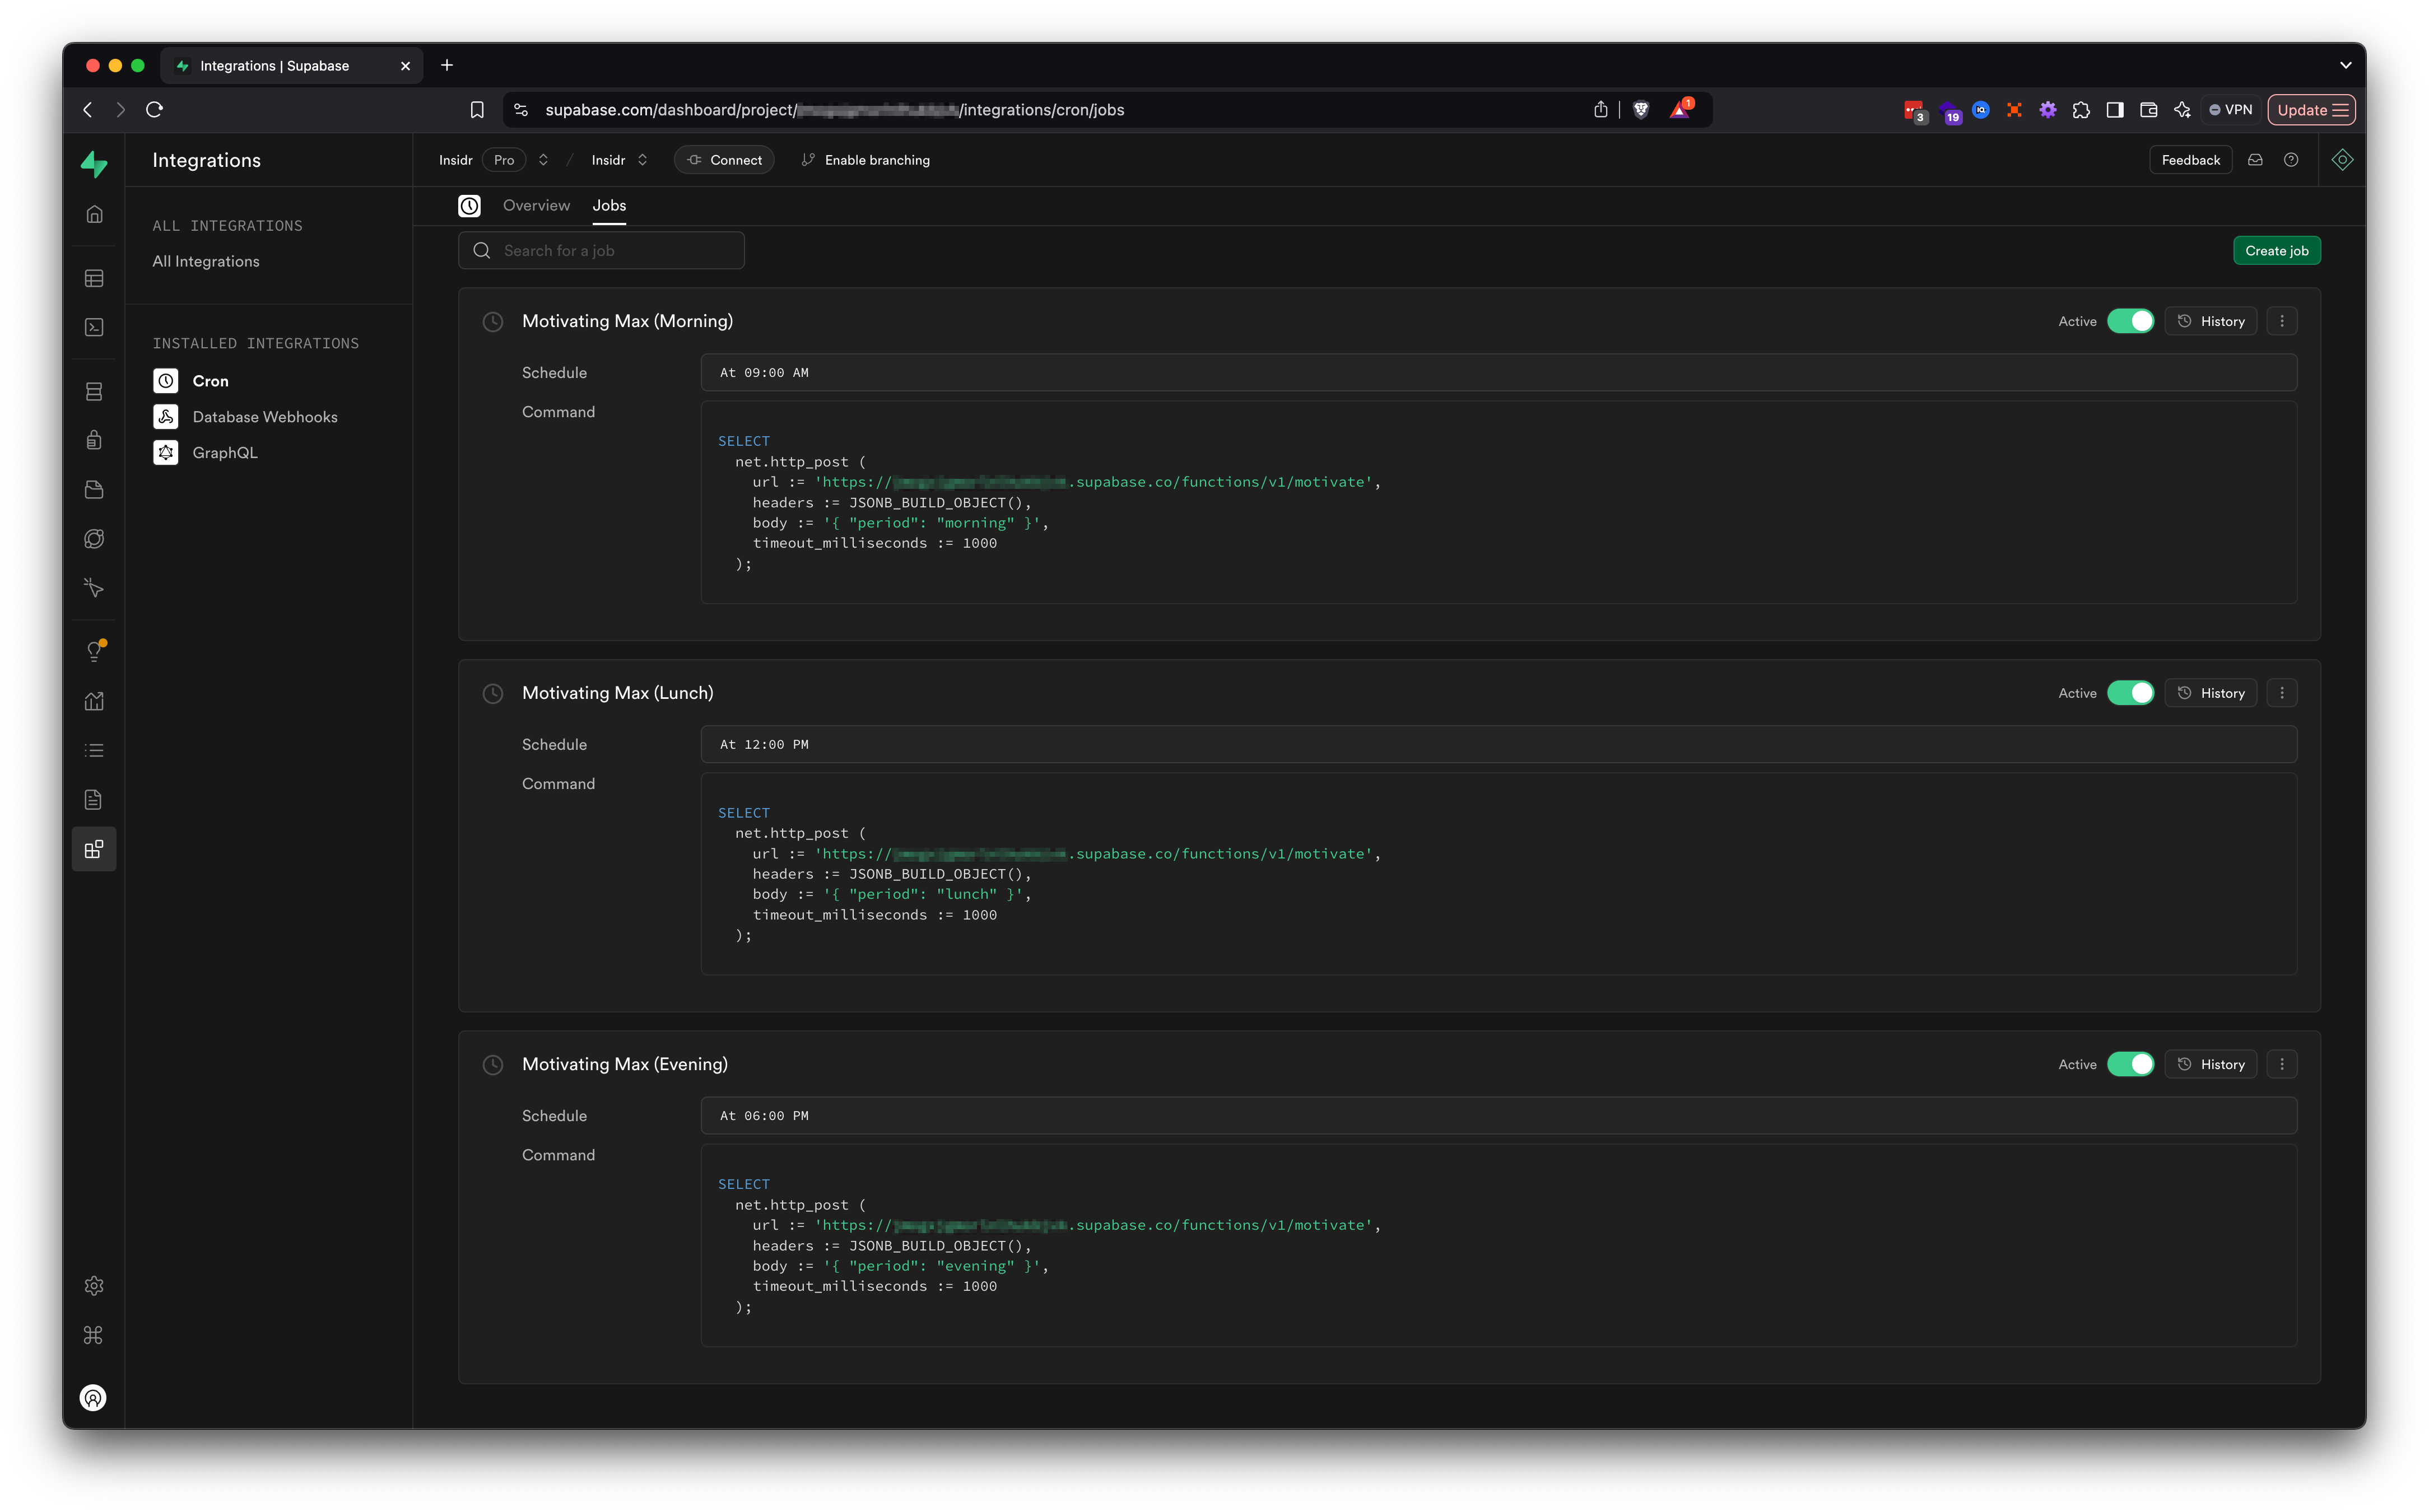Screen dimensions: 2429x1512
Task: Open Project Settings gear icon
Action: 94,1286
